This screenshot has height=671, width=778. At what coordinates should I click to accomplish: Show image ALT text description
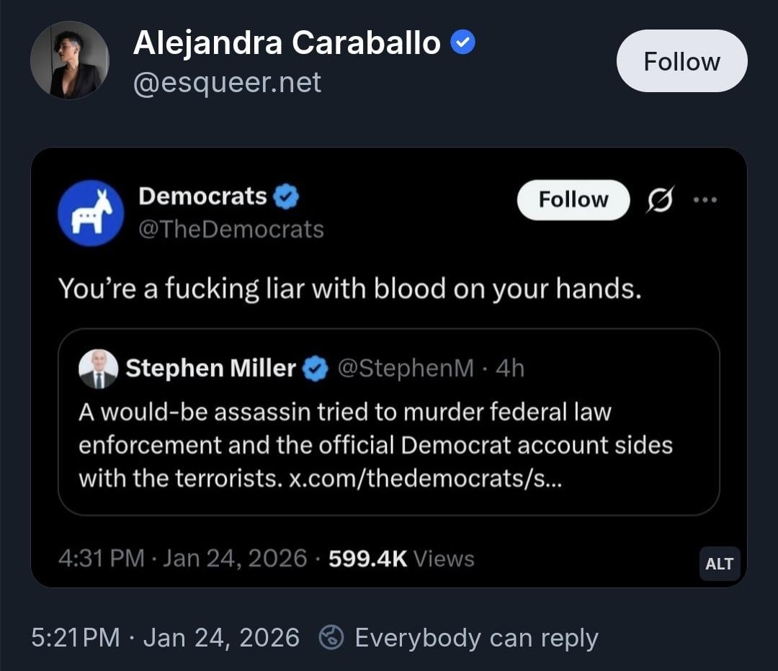pos(719,564)
